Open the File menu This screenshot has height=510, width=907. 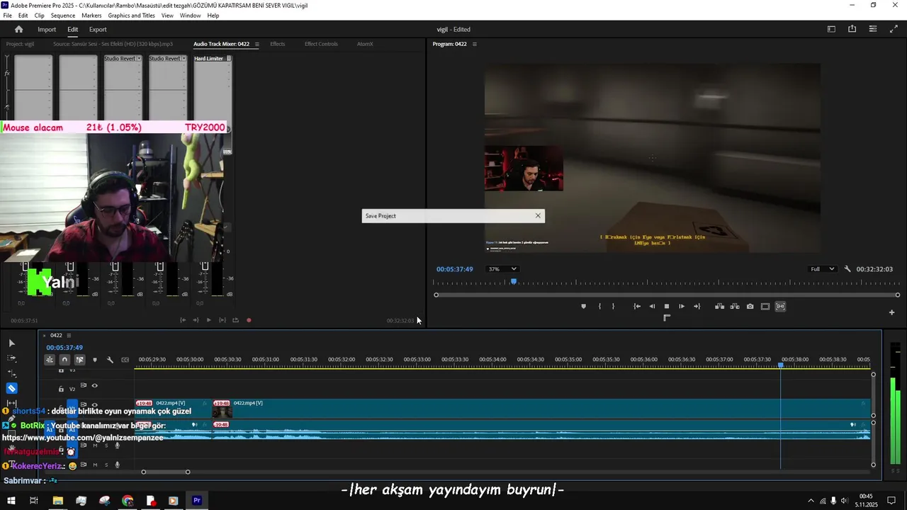tap(7, 16)
